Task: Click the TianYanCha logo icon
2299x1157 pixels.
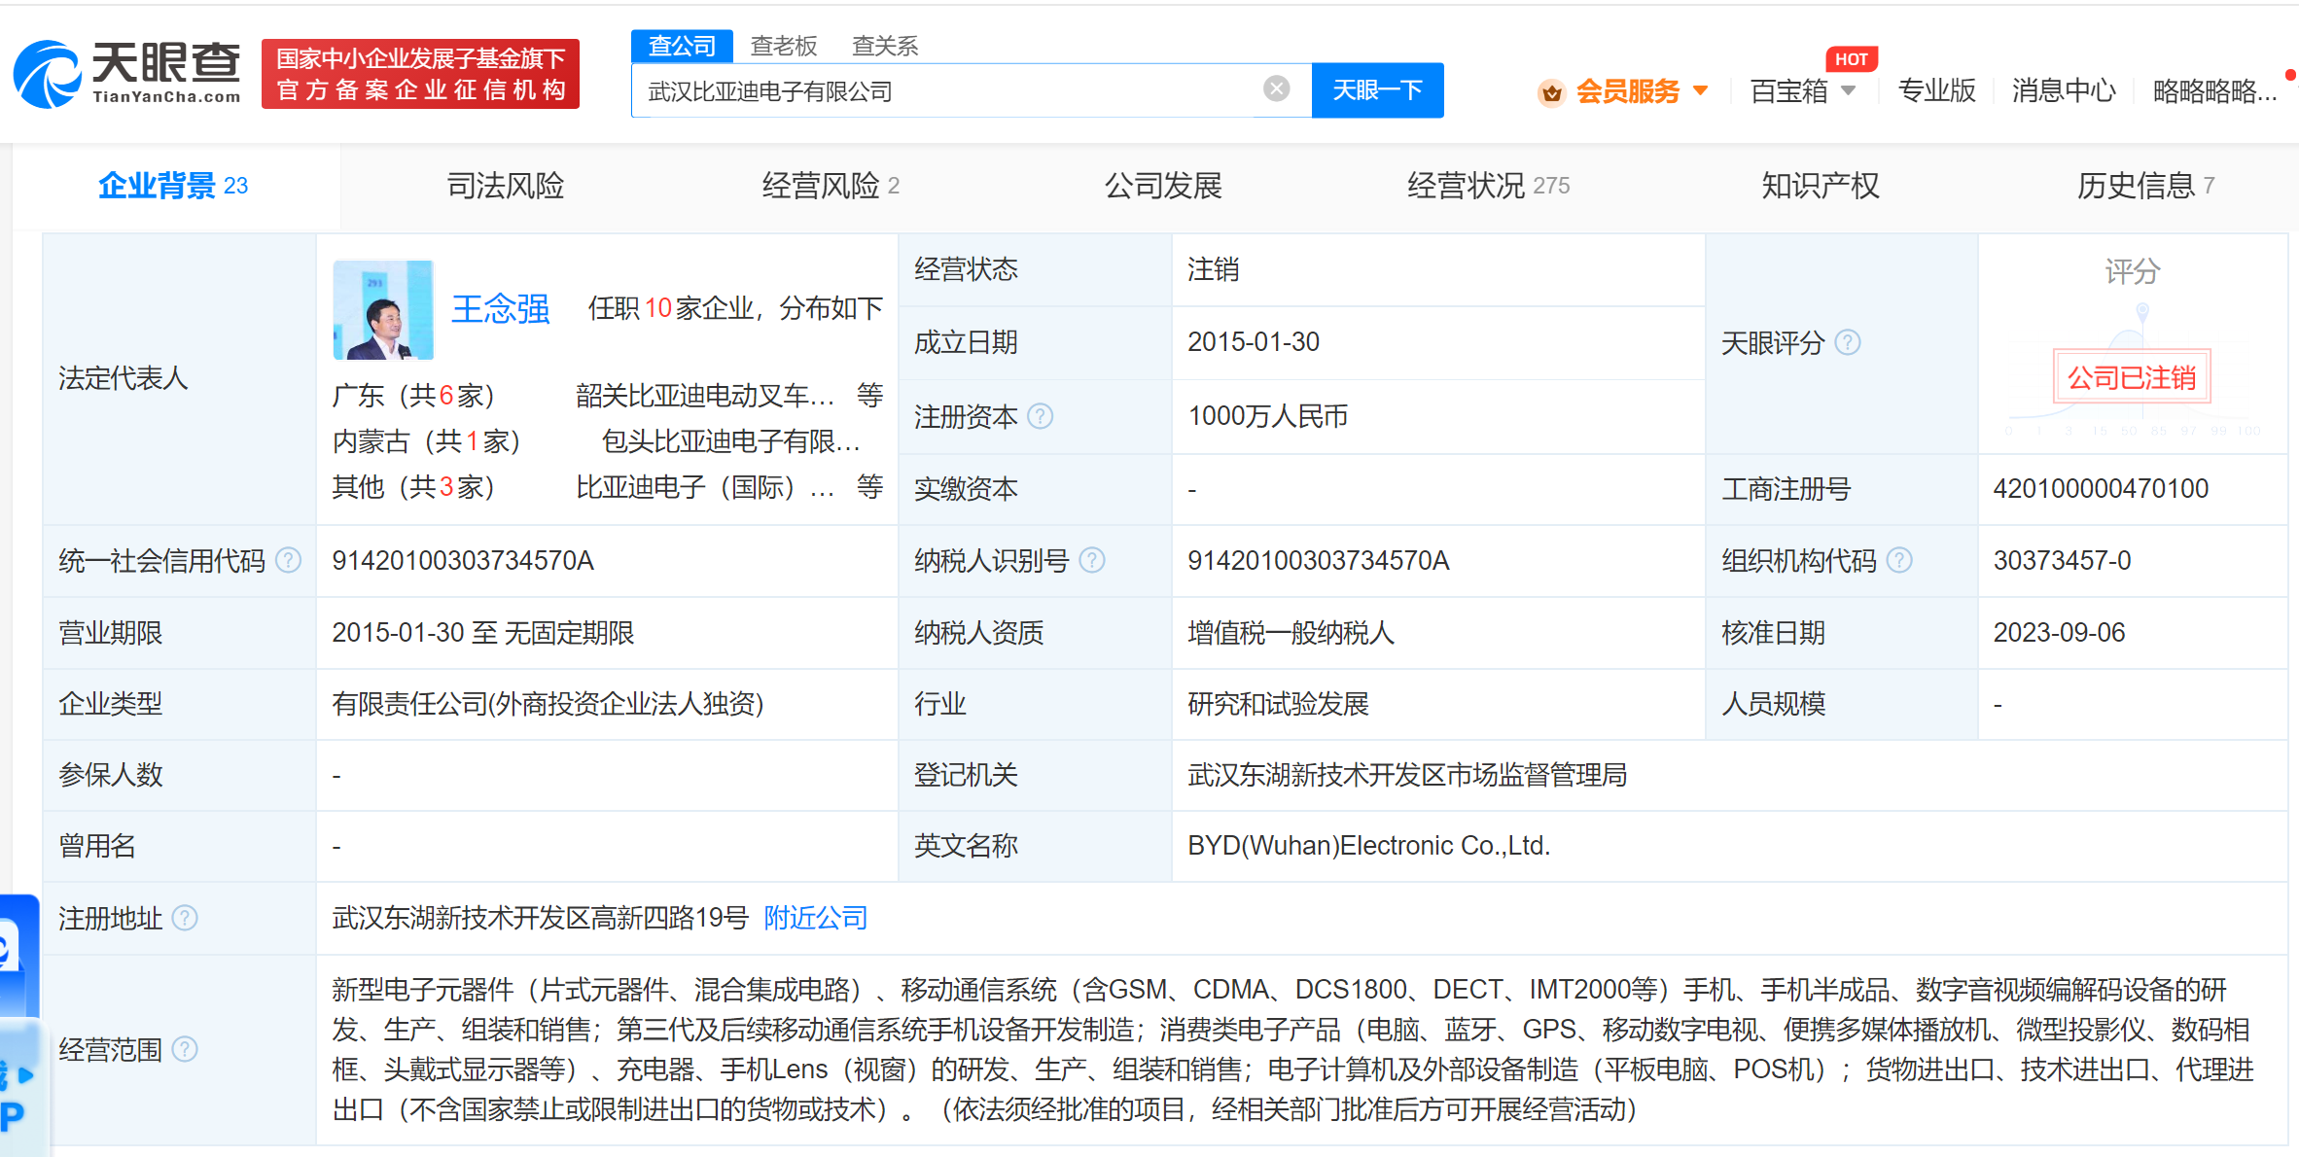Action: click(47, 75)
